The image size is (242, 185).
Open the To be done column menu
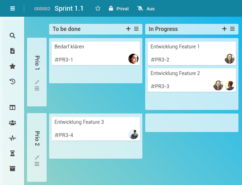136,29
